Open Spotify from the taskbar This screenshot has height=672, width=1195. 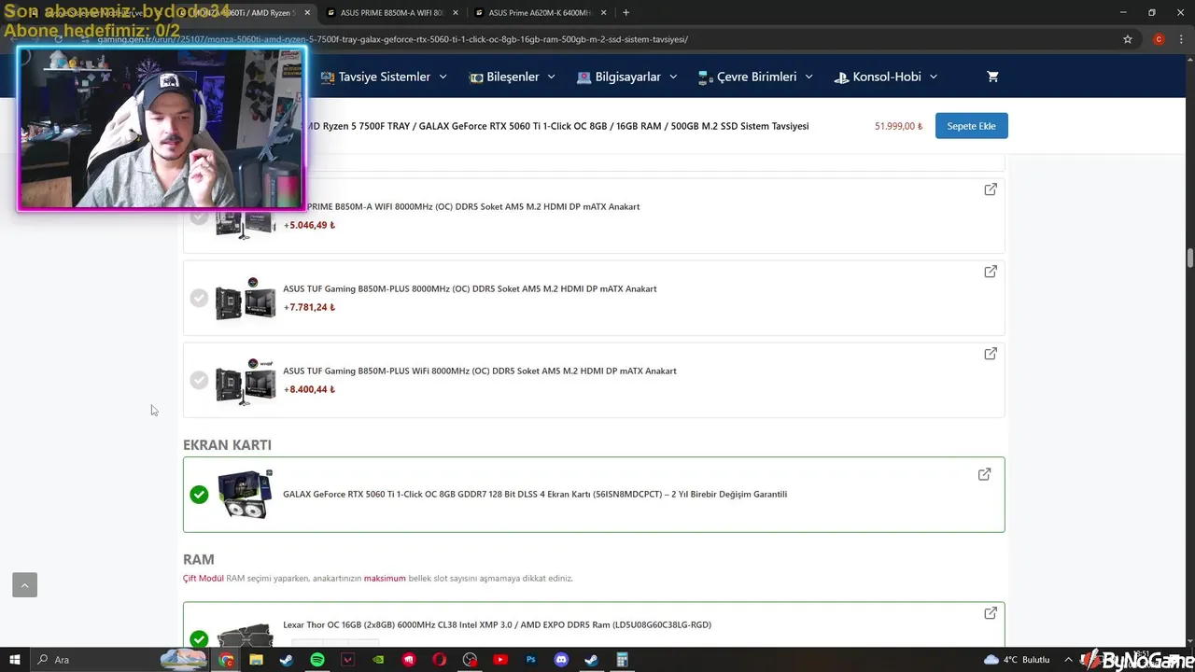click(316, 660)
